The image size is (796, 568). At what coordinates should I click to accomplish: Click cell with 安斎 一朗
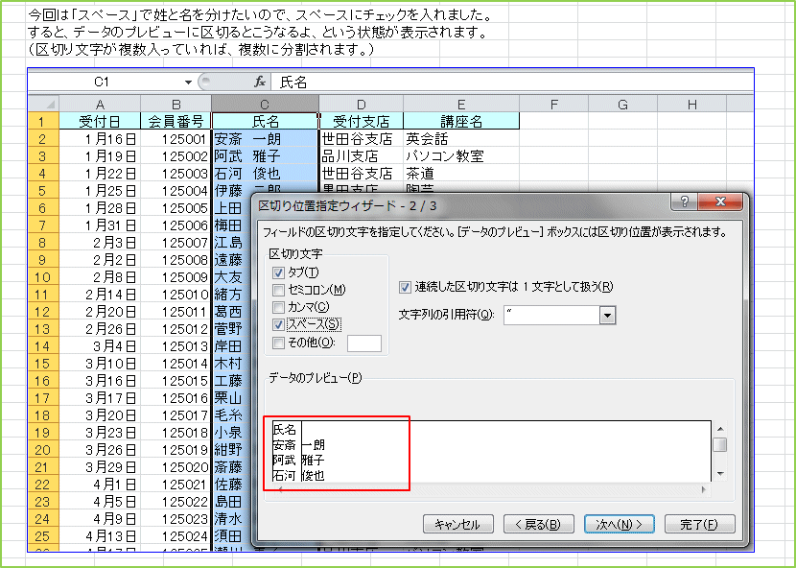265,139
